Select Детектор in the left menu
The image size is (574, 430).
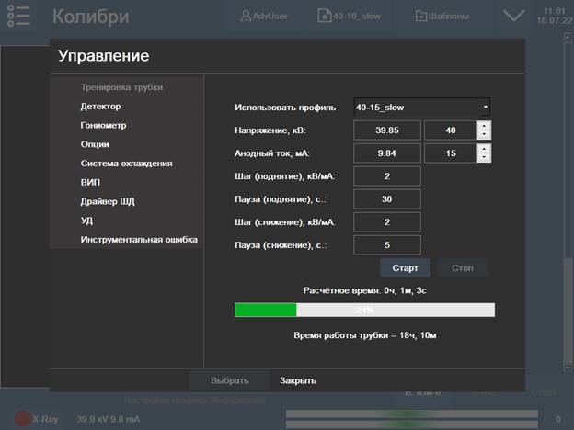click(x=100, y=107)
